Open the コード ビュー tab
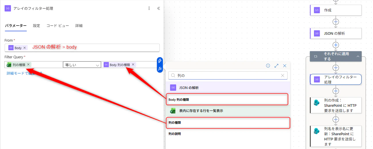This screenshot has height=149, width=373. tap(58, 26)
